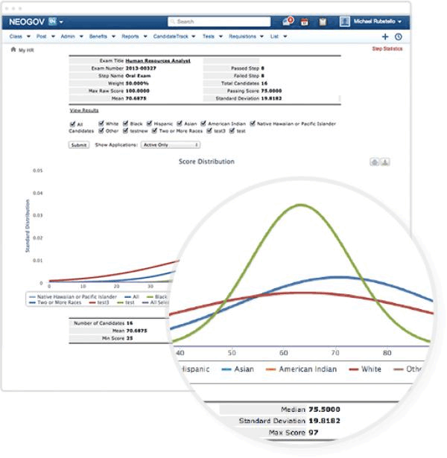Uncheck the White candidates checkbox
The height and width of the screenshot is (458, 447).
(x=101, y=123)
